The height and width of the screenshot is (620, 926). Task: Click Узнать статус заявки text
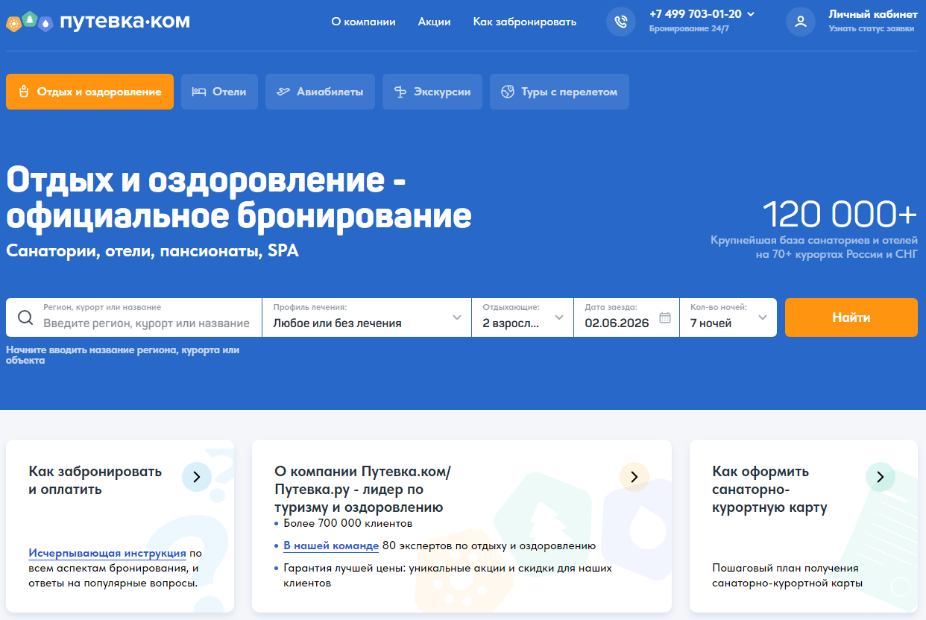(872, 28)
